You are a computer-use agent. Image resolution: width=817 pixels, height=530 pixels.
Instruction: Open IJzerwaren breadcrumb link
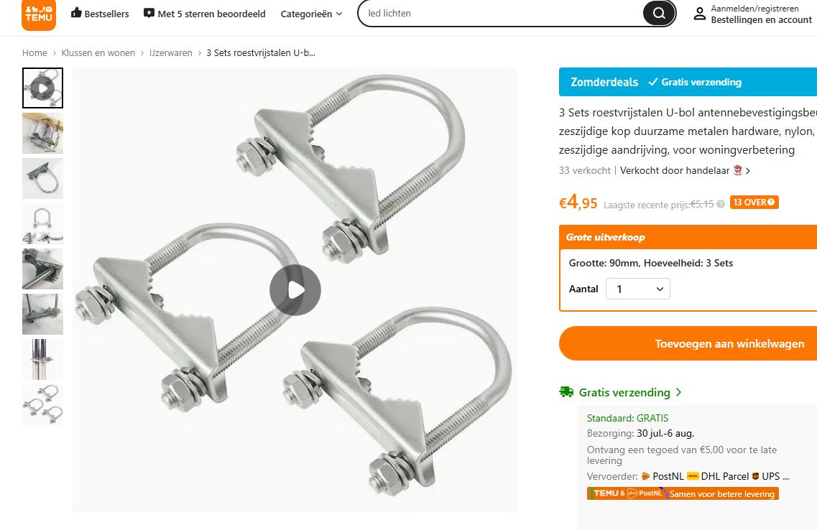(171, 52)
